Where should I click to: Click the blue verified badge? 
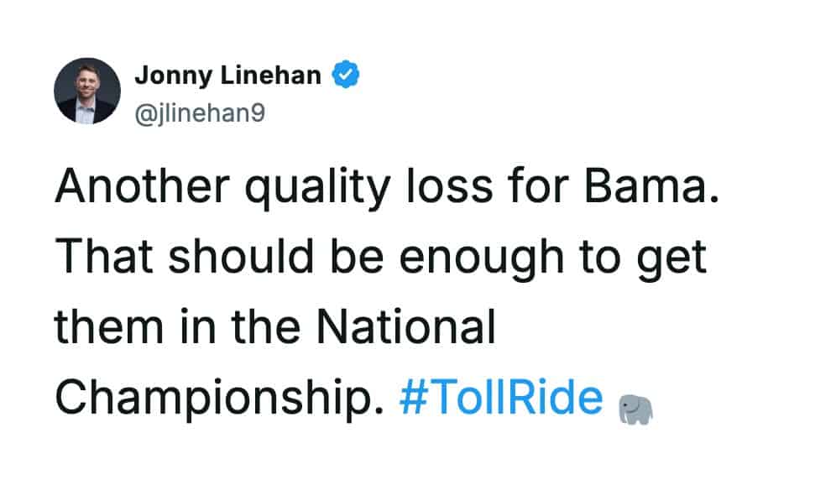[346, 76]
